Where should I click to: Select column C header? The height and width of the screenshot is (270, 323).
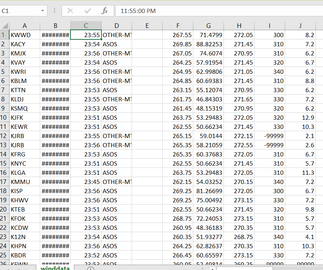(x=86, y=26)
